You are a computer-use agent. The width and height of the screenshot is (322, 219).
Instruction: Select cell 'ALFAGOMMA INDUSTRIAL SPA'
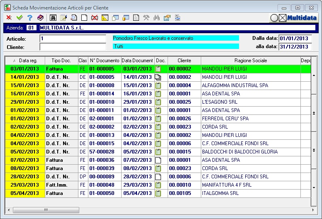(251, 85)
